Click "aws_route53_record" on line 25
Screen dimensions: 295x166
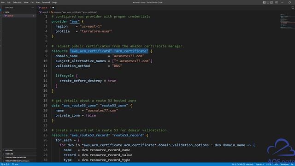tap(90, 135)
